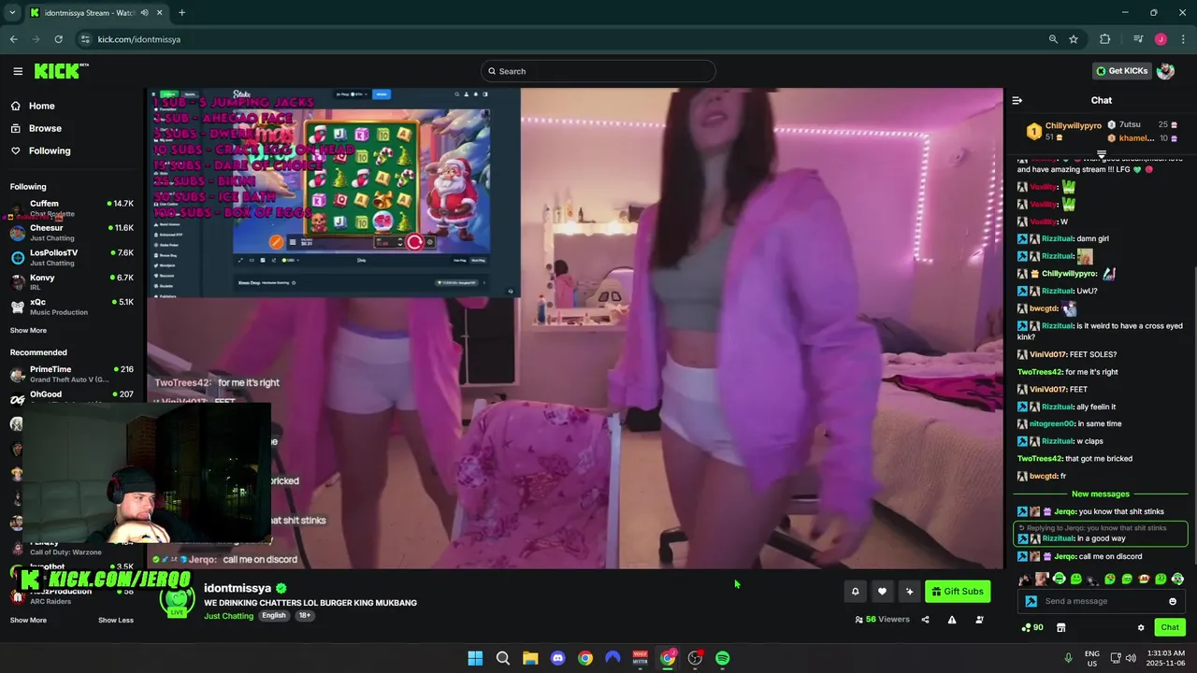View site information icon in address bar
The width and height of the screenshot is (1197, 673).
tap(85, 39)
